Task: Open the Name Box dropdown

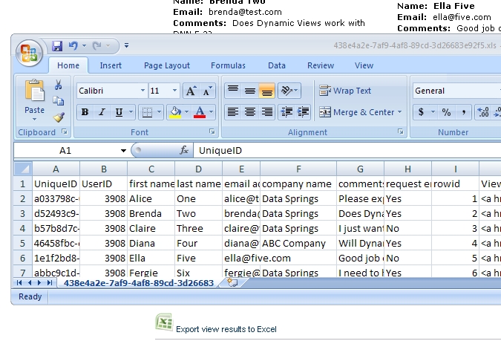Action: [x=123, y=151]
